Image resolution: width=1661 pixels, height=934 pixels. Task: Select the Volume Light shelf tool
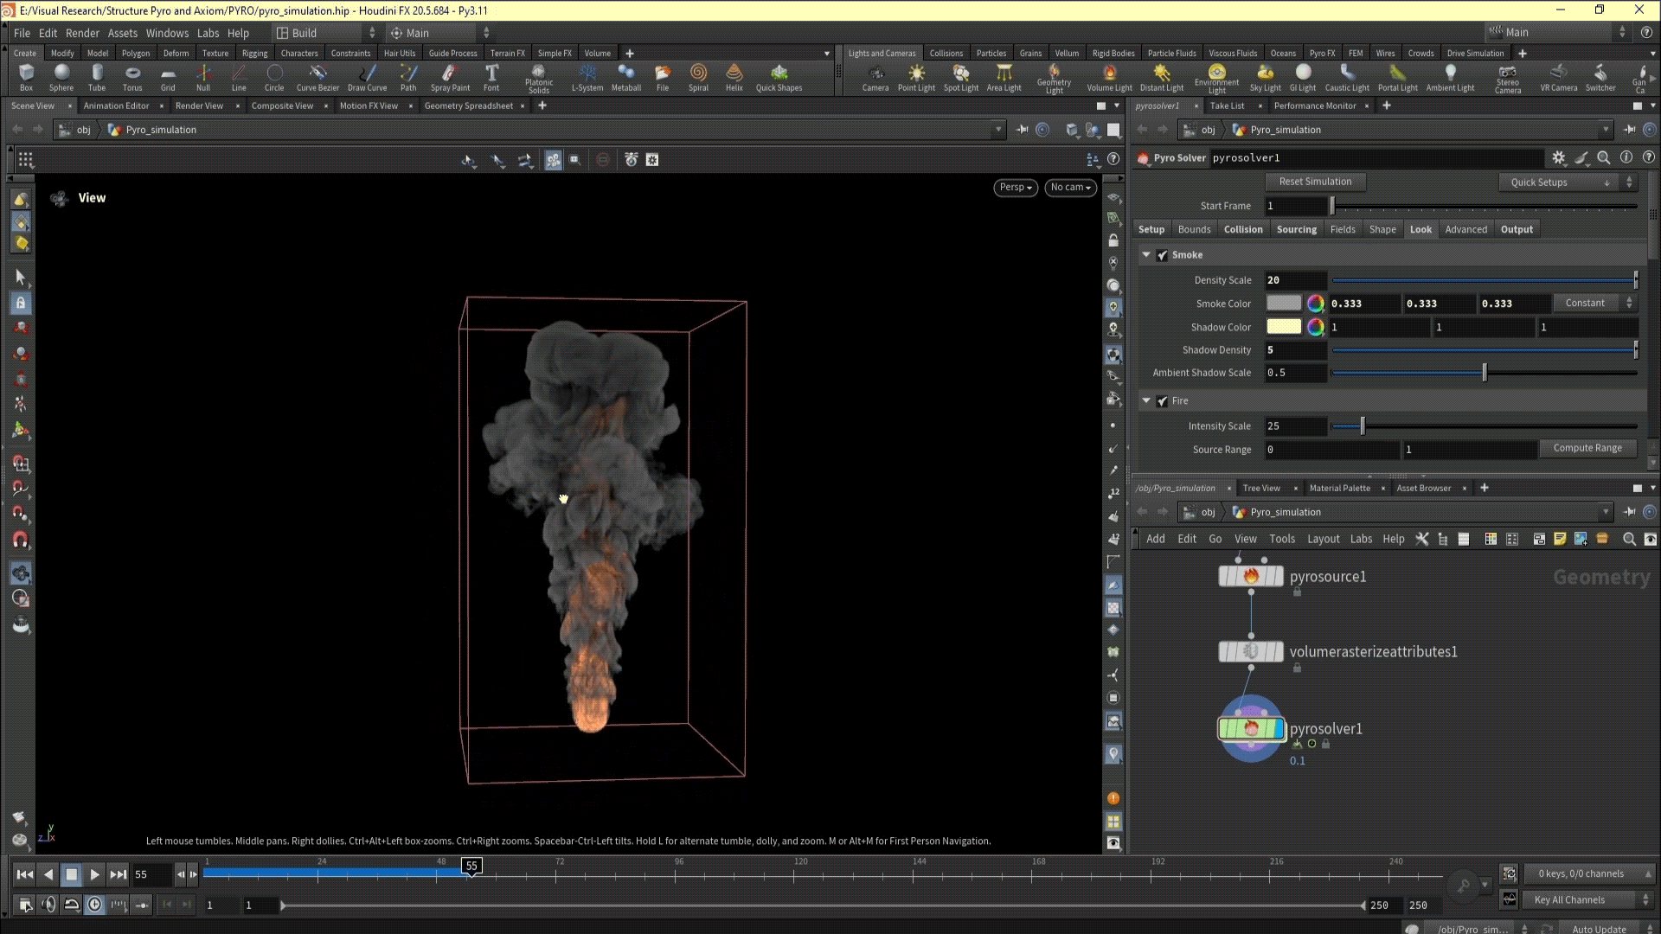(1109, 76)
